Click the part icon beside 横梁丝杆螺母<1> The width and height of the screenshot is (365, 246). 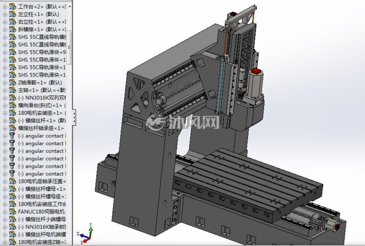12,189
